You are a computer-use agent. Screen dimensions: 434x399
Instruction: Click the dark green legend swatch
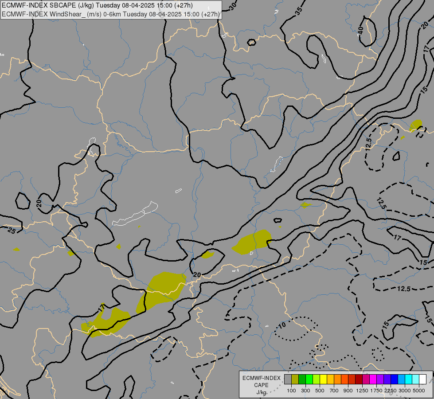click(x=302, y=379)
